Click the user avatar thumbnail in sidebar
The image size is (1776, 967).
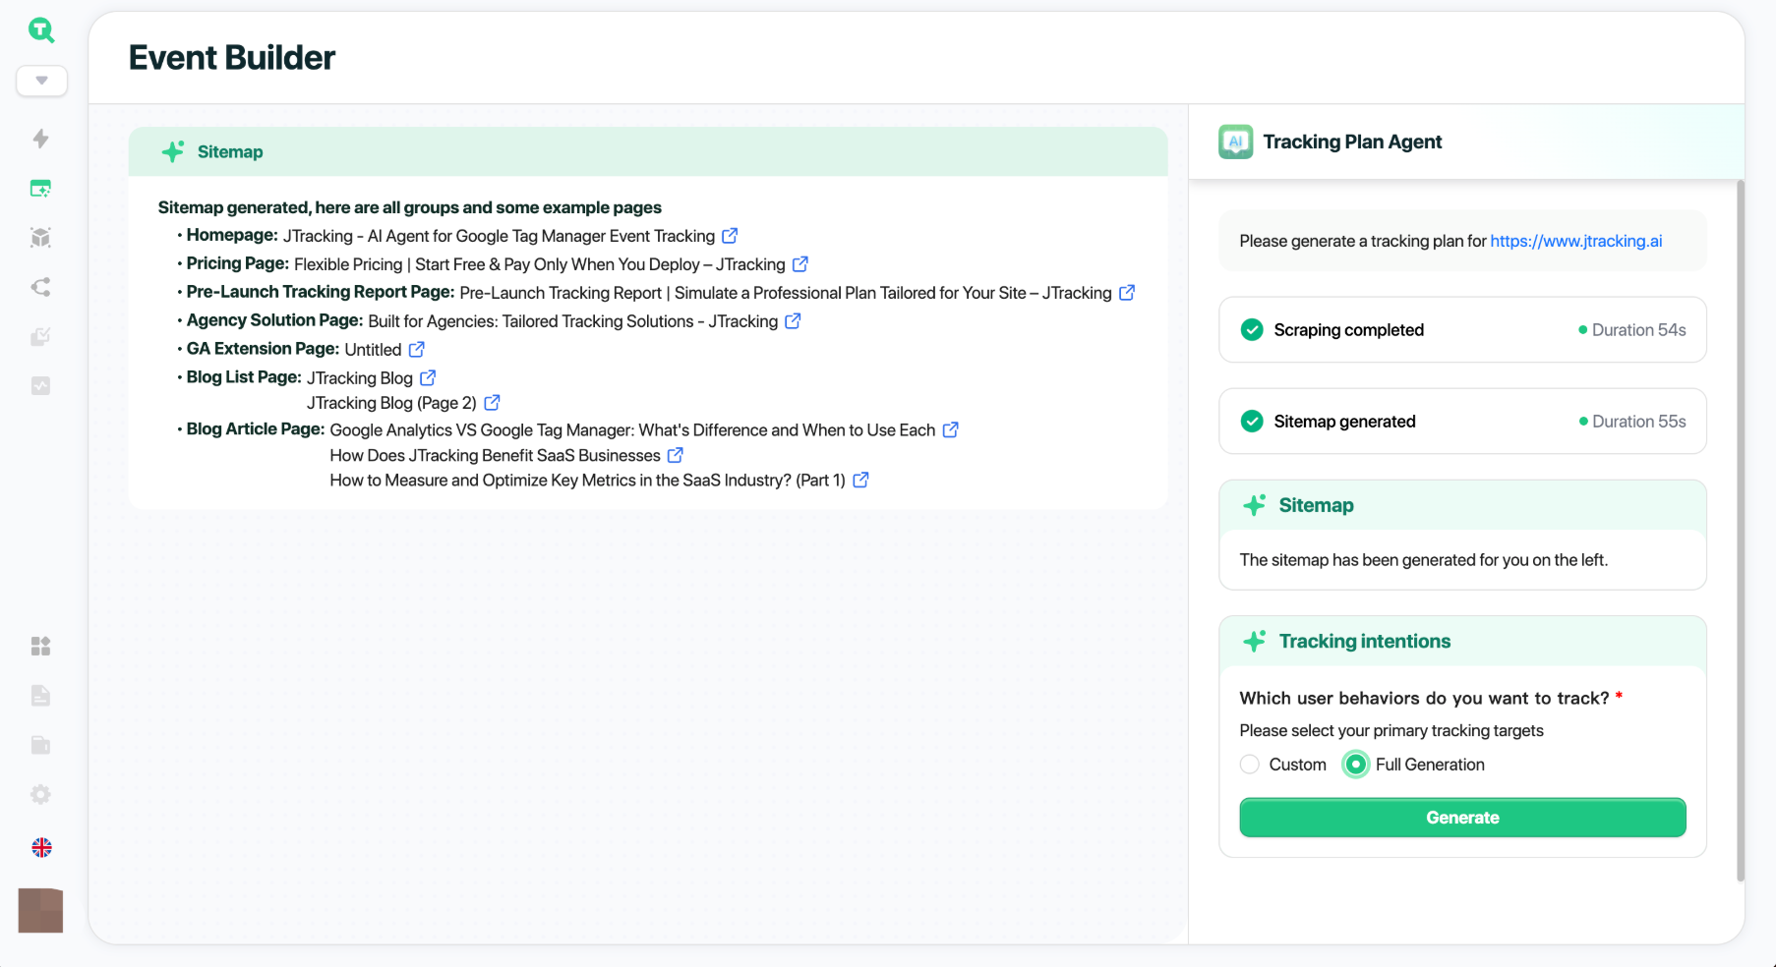41,910
